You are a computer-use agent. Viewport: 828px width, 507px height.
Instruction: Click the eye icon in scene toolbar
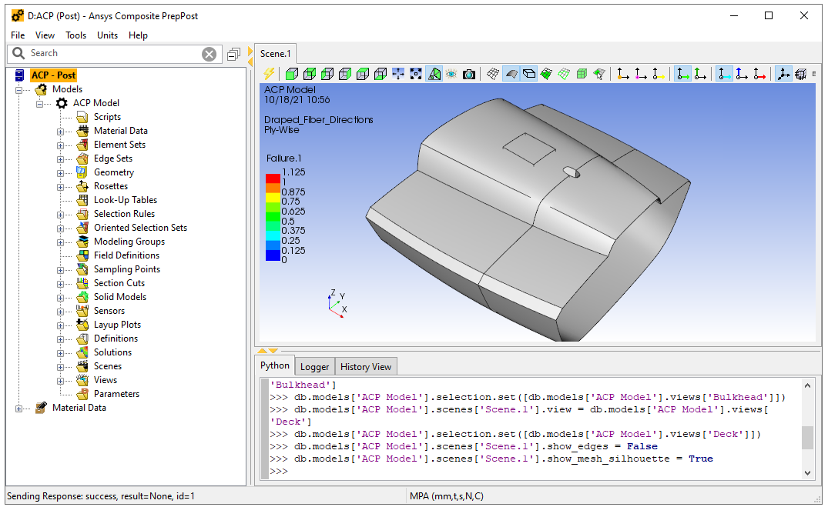(451, 74)
